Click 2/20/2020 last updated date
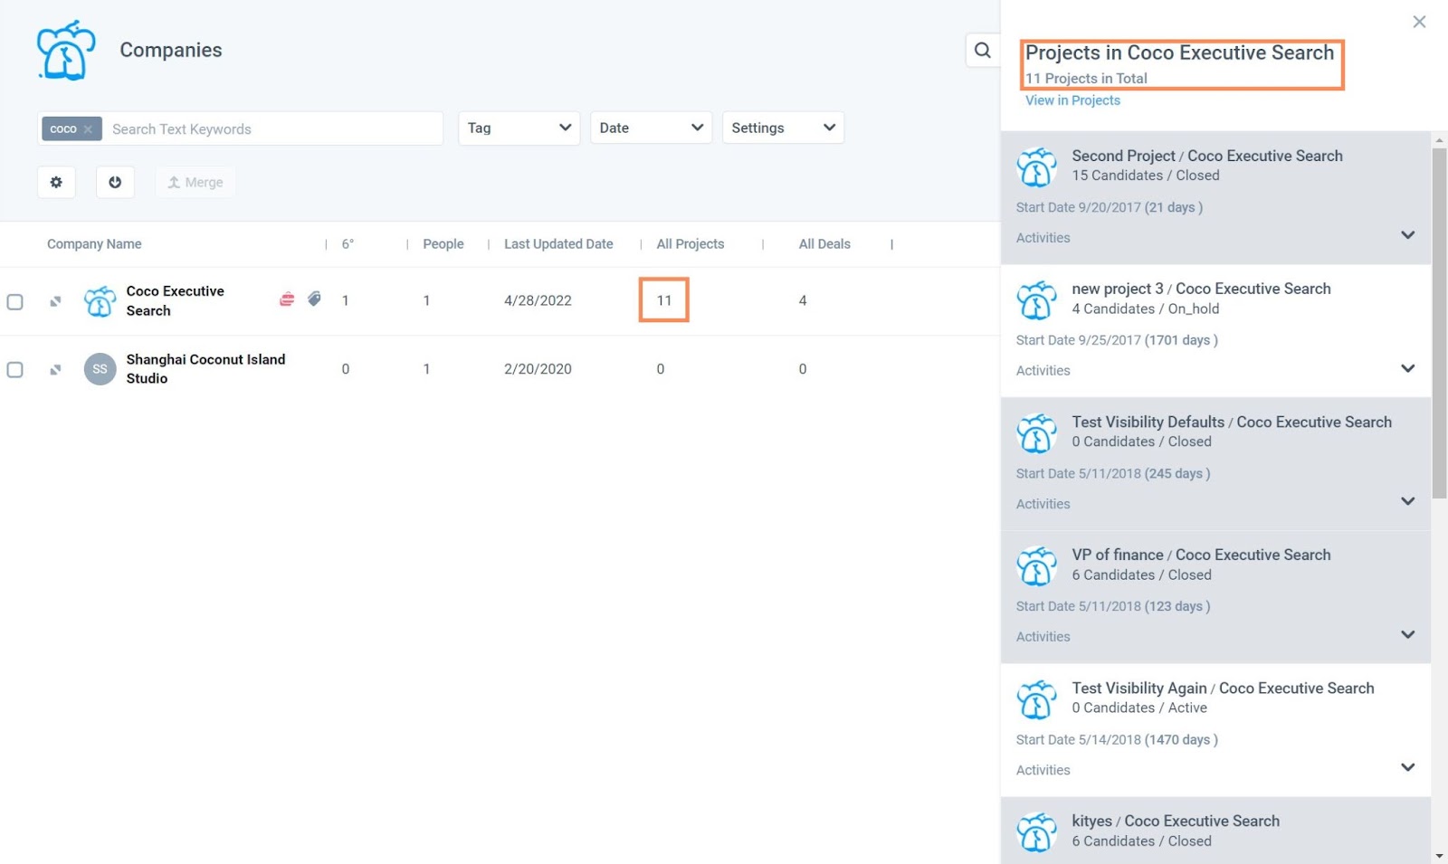Image resolution: width=1448 pixels, height=864 pixels. [x=538, y=369]
